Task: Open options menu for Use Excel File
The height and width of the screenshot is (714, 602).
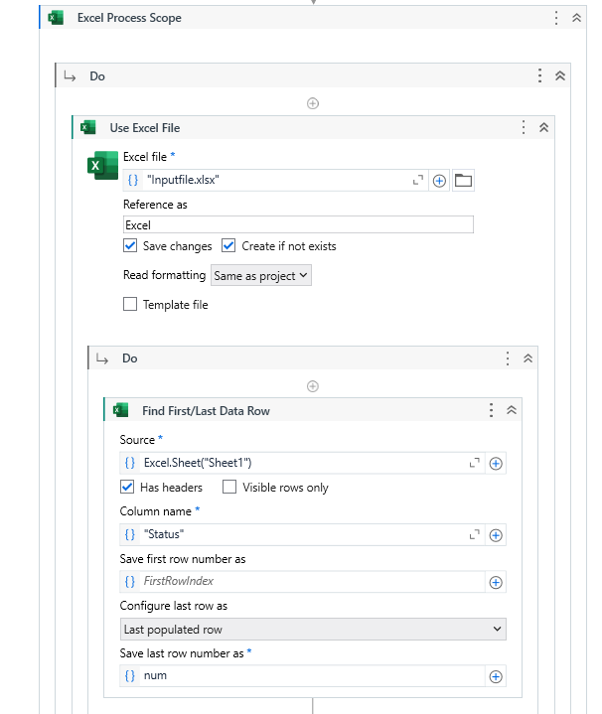Action: point(524,127)
